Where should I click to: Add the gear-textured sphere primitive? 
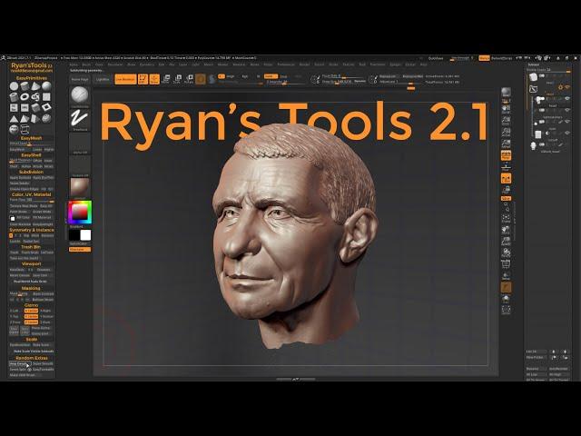pos(46,118)
